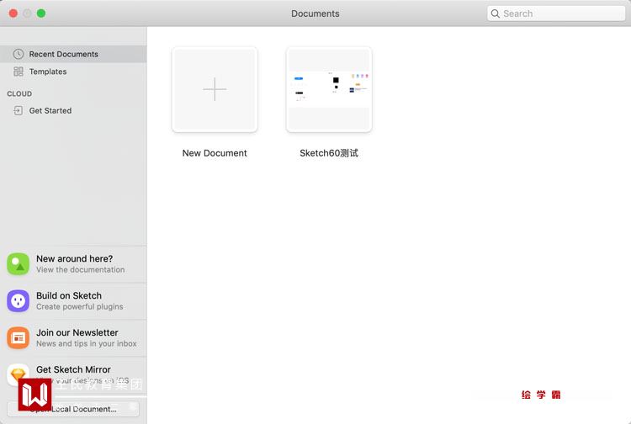Close the Documents window with red button
Viewport: 631px width, 424px height.
click(13, 13)
